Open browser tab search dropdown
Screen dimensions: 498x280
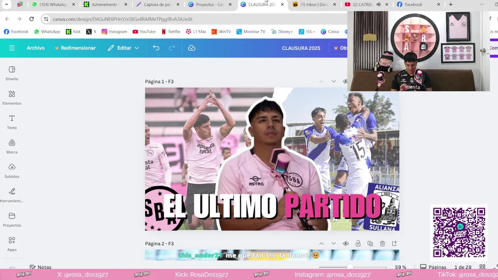(x=7, y=5)
